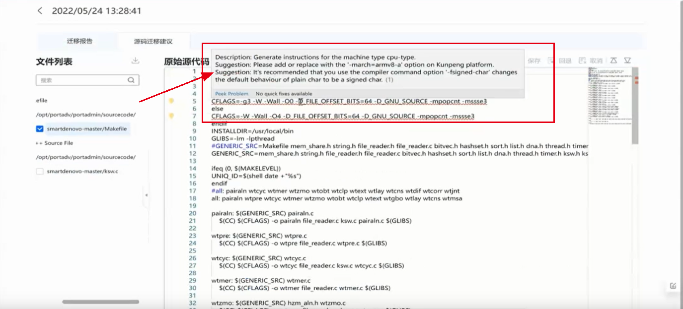Click the 2022/05/24 13:28:41 title
This screenshot has height=309, width=683.
tap(96, 11)
